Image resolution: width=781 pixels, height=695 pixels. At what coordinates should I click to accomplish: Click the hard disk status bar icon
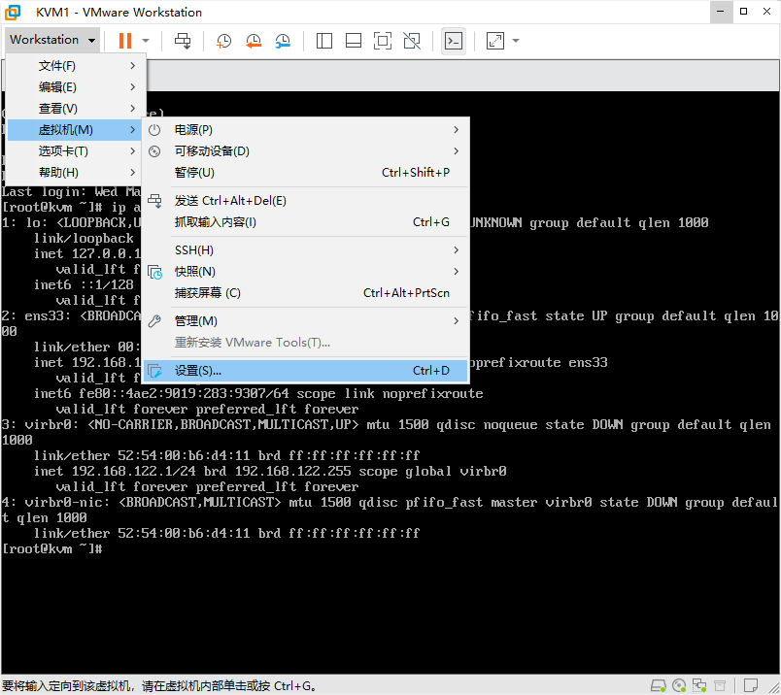[659, 685]
